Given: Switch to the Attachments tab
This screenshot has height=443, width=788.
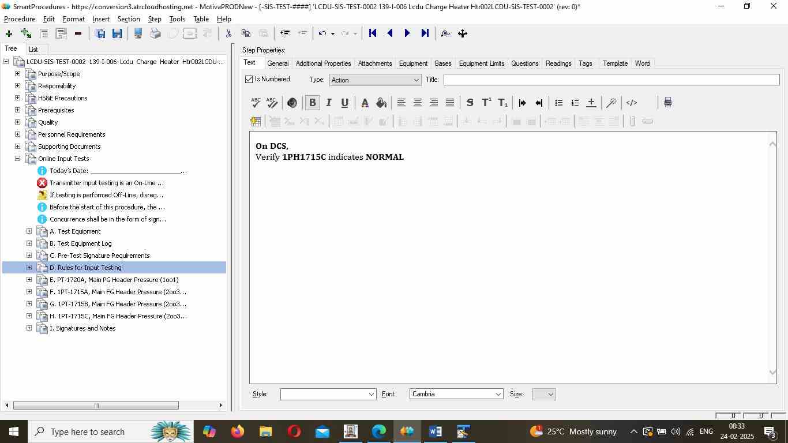Looking at the screenshot, I should (375, 63).
